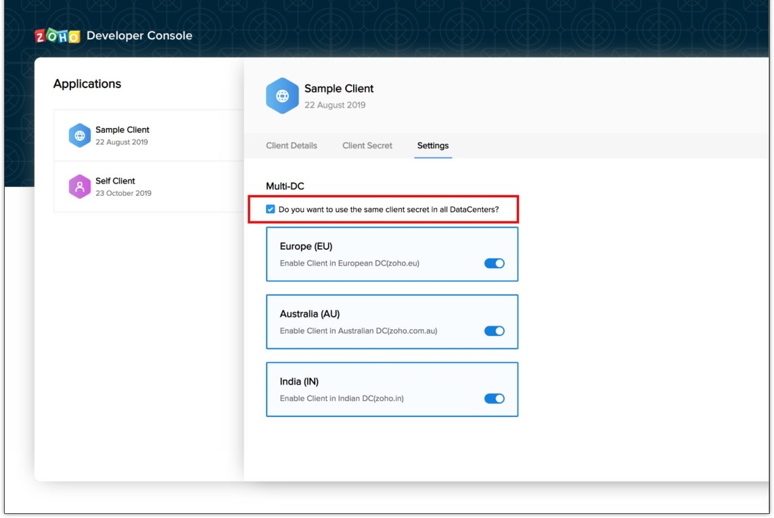Open the Client Details tab
This screenshot has width=774, height=518.
click(x=291, y=146)
